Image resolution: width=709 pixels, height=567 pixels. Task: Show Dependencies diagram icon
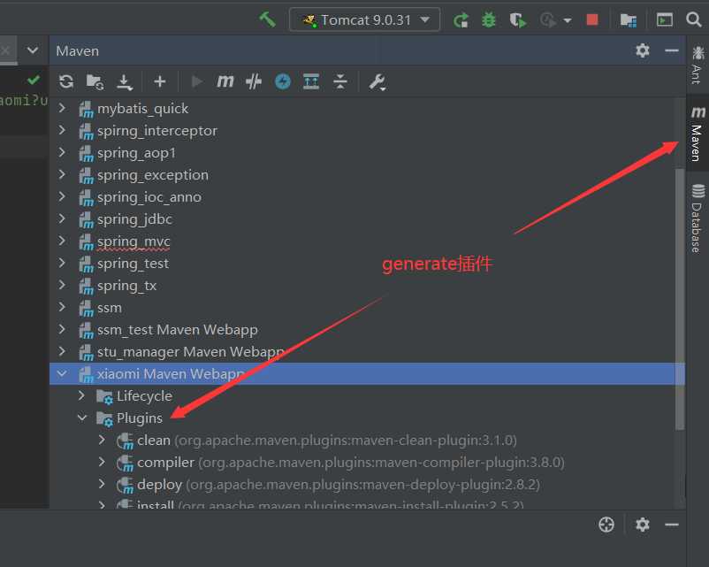coord(311,81)
